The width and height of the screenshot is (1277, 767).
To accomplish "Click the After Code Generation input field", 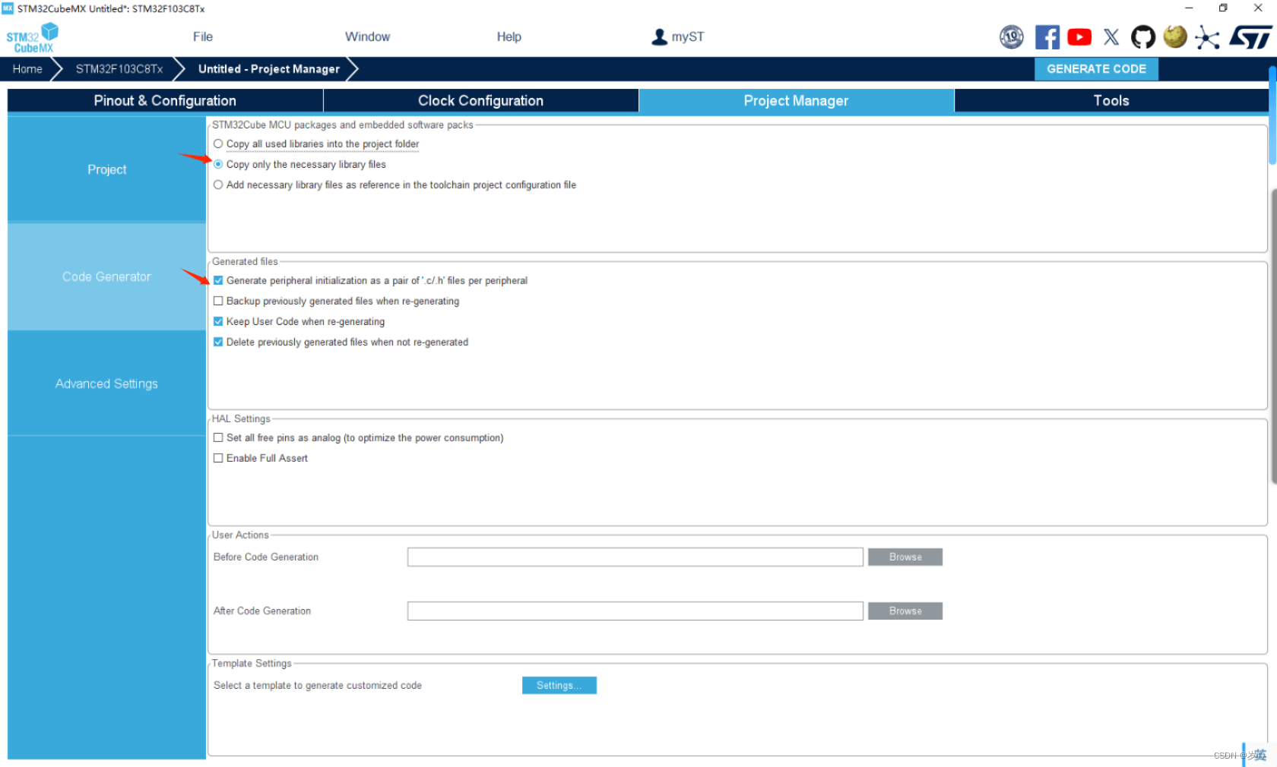I will point(635,611).
